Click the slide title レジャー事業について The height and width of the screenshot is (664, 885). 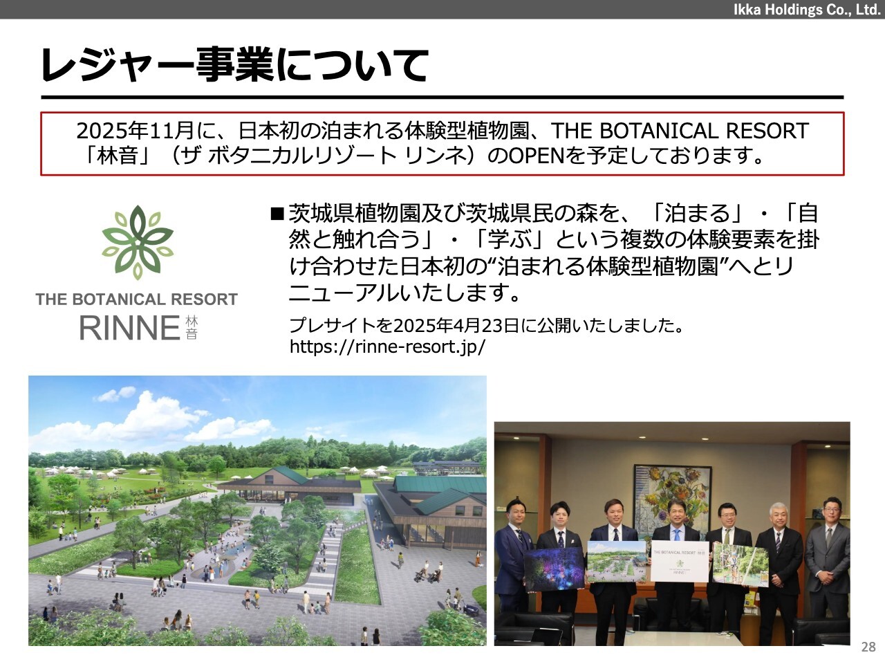[x=234, y=65]
